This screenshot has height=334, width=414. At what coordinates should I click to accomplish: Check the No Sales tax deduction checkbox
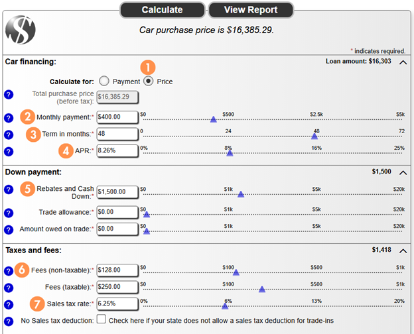[x=102, y=319]
